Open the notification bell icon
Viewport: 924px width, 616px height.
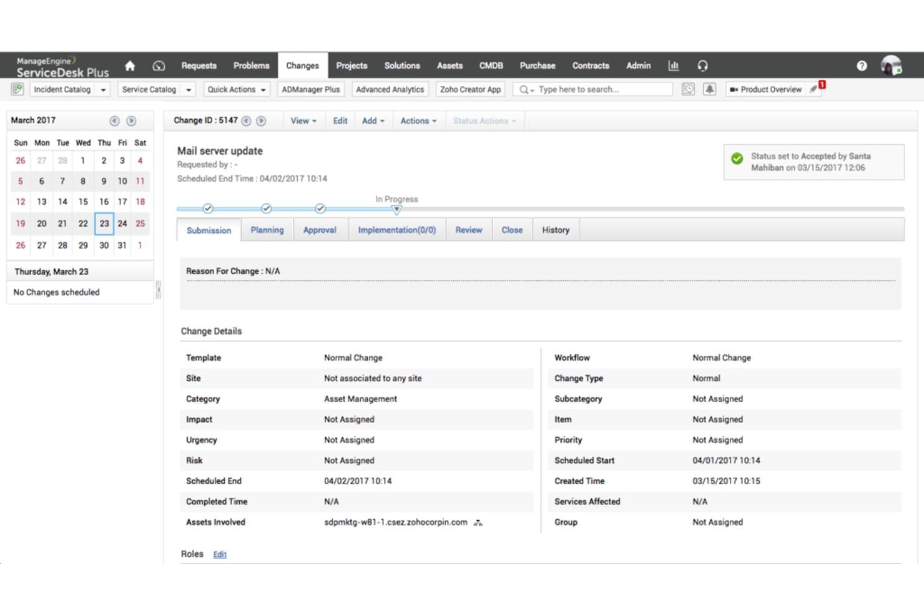pos(710,89)
